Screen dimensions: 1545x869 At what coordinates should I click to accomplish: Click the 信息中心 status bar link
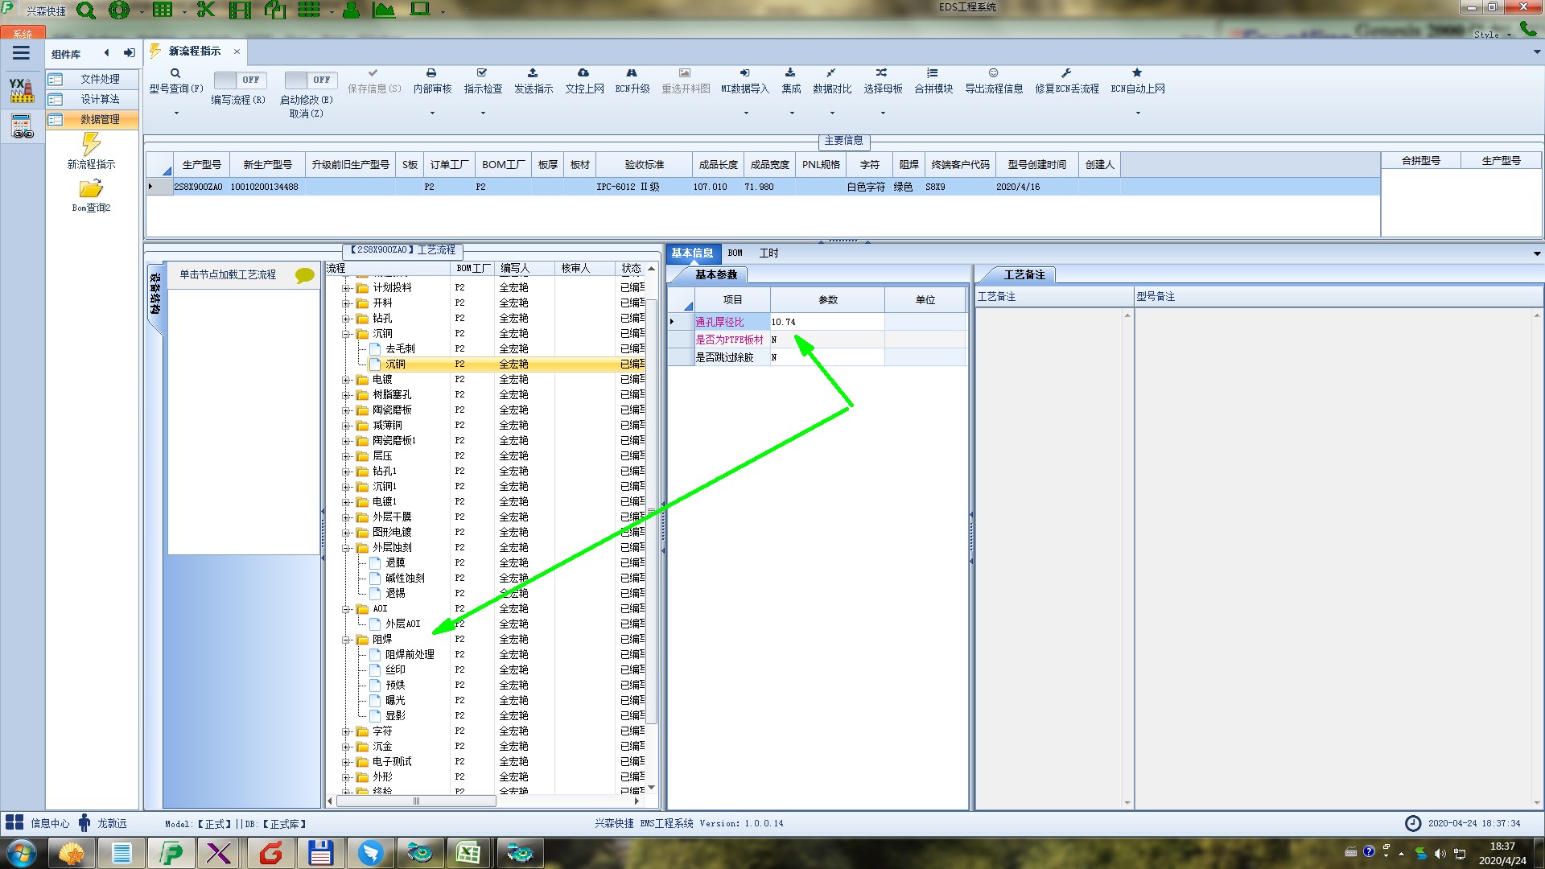click(50, 823)
